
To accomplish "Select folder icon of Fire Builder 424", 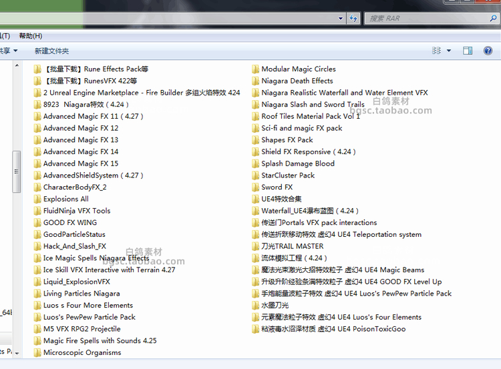I will pos(37,93).
